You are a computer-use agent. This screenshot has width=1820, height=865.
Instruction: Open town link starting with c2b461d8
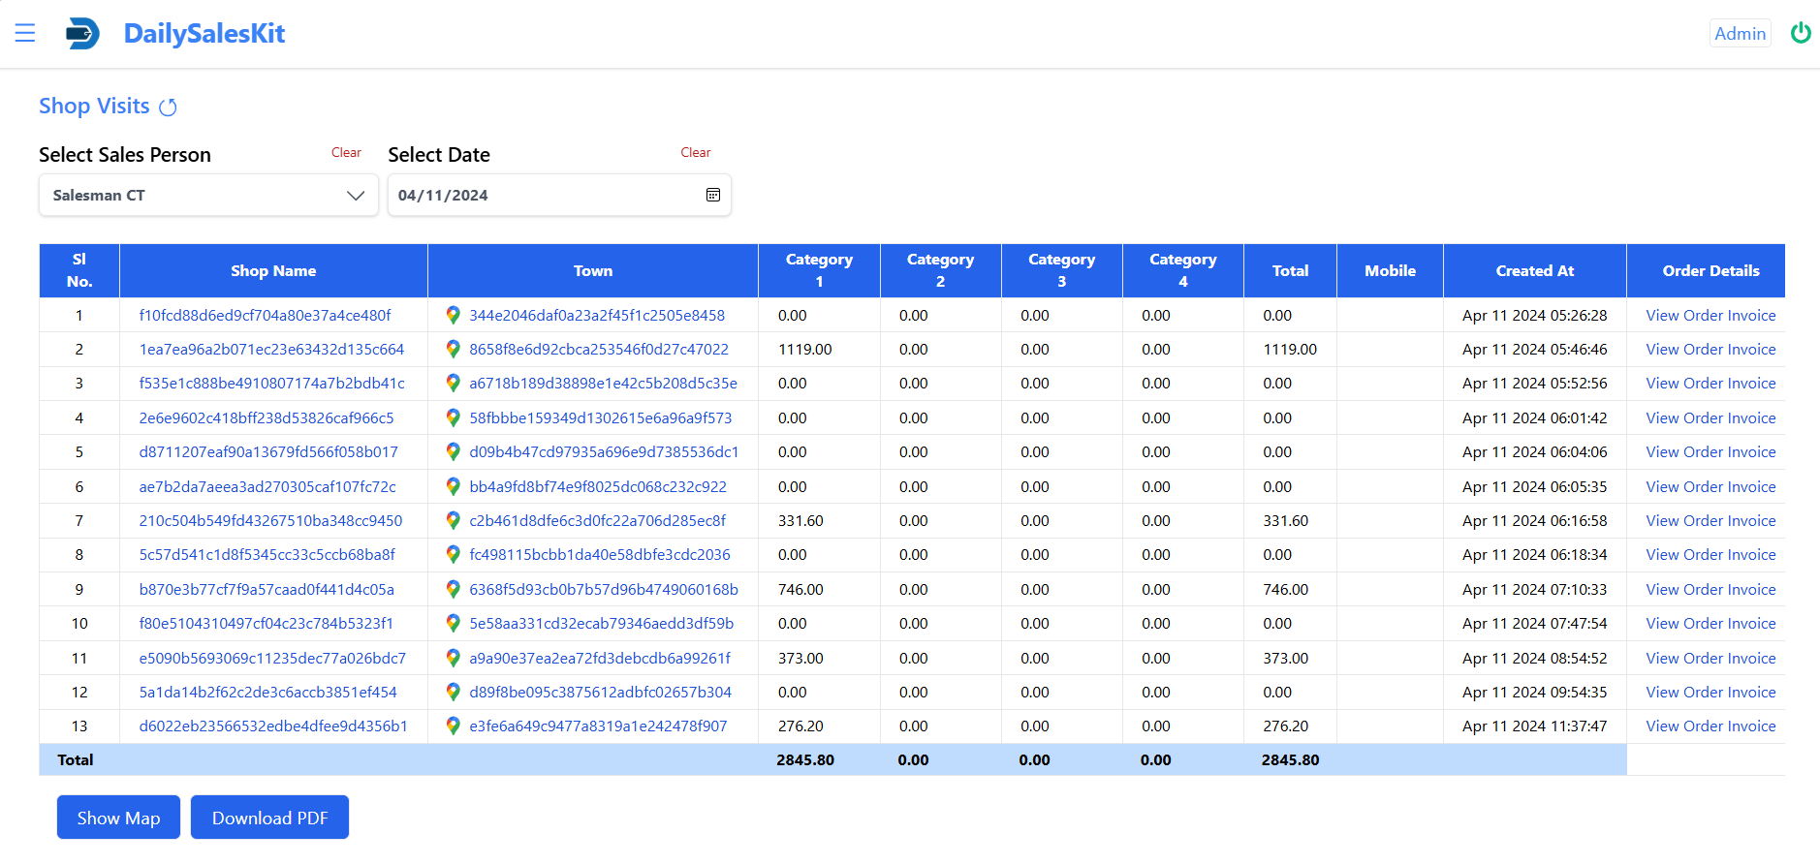(x=597, y=520)
